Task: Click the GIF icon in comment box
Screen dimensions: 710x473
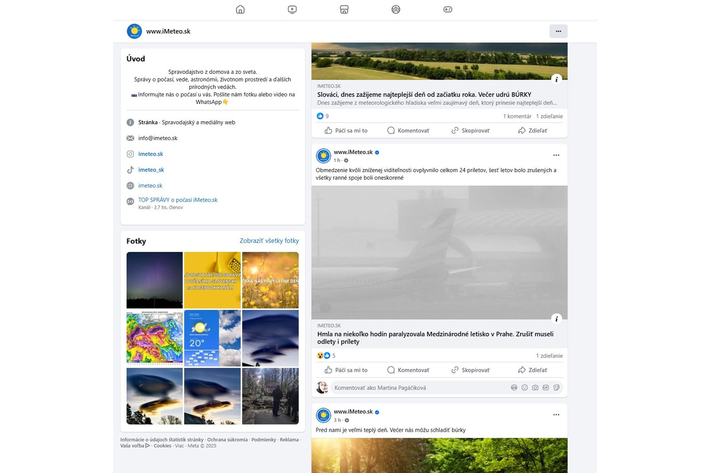Action: pos(546,388)
